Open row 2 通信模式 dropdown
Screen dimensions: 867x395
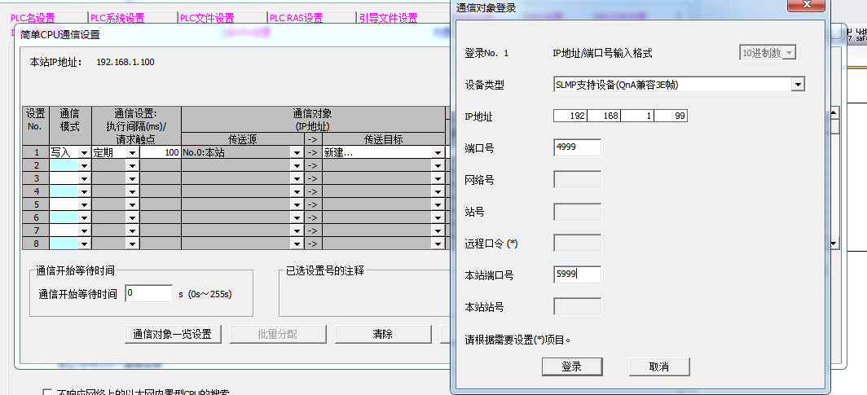[x=83, y=165]
